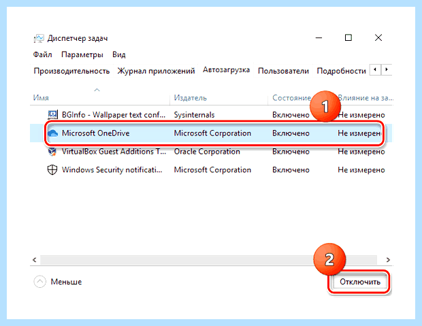This screenshot has width=422, height=326.
Task: Click Microsoft Corporation in Windows Security row
Action: (212, 170)
